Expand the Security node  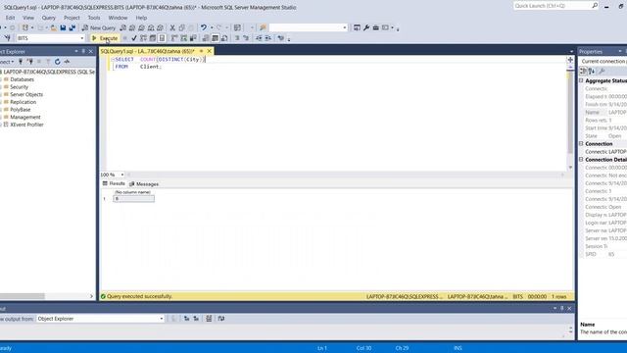(1, 87)
